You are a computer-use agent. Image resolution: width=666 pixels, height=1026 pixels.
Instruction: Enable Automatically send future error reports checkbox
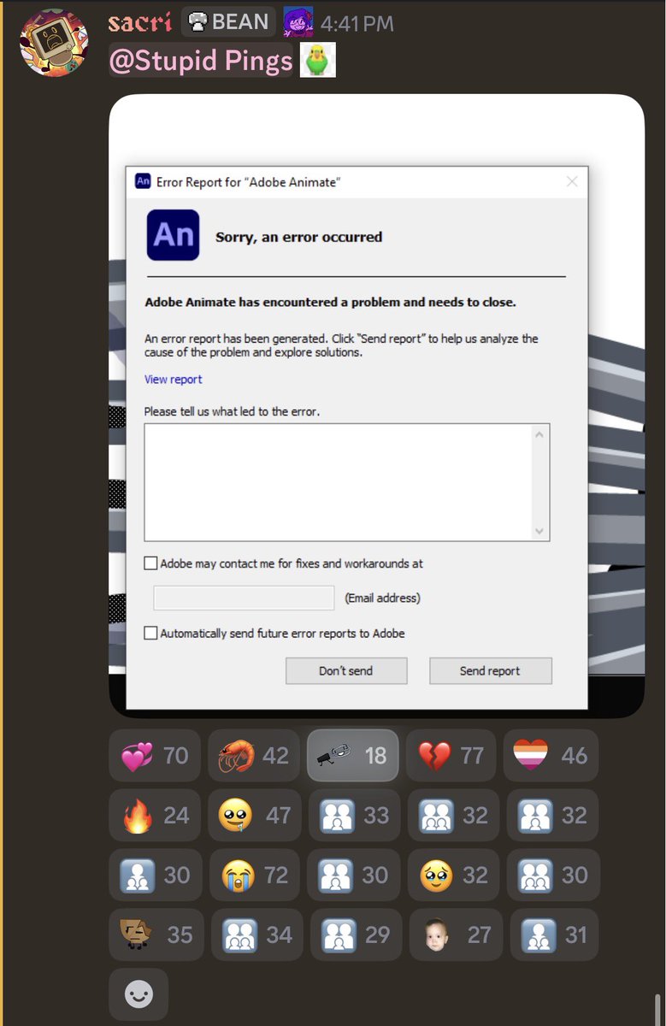tap(151, 634)
